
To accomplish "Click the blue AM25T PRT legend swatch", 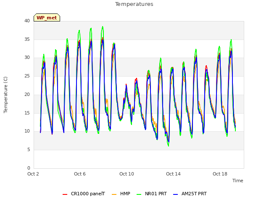I will (176, 194).
